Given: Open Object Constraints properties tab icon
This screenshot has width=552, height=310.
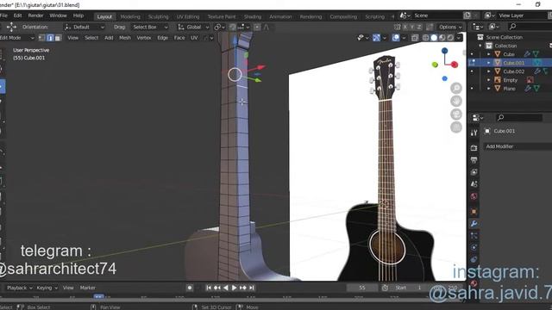Looking at the screenshot, I should click(474, 260).
